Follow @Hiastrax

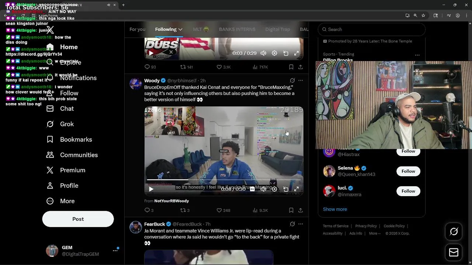pyautogui.click(x=408, y=151)
